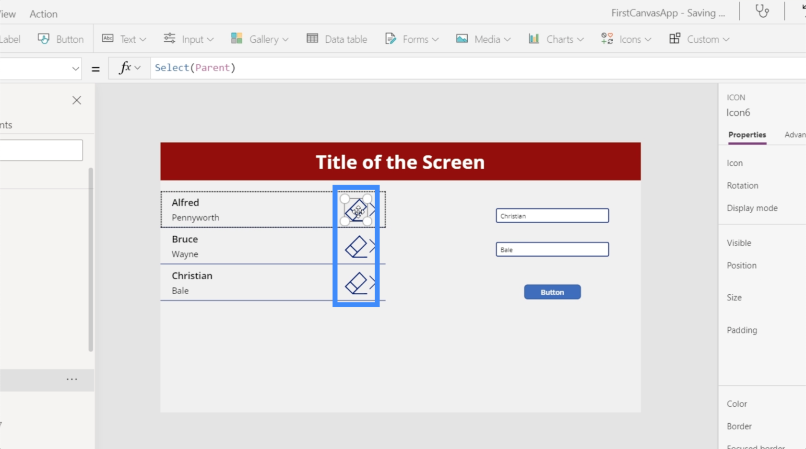
Task: Open the Action menu tab
Action: point(44,14)
